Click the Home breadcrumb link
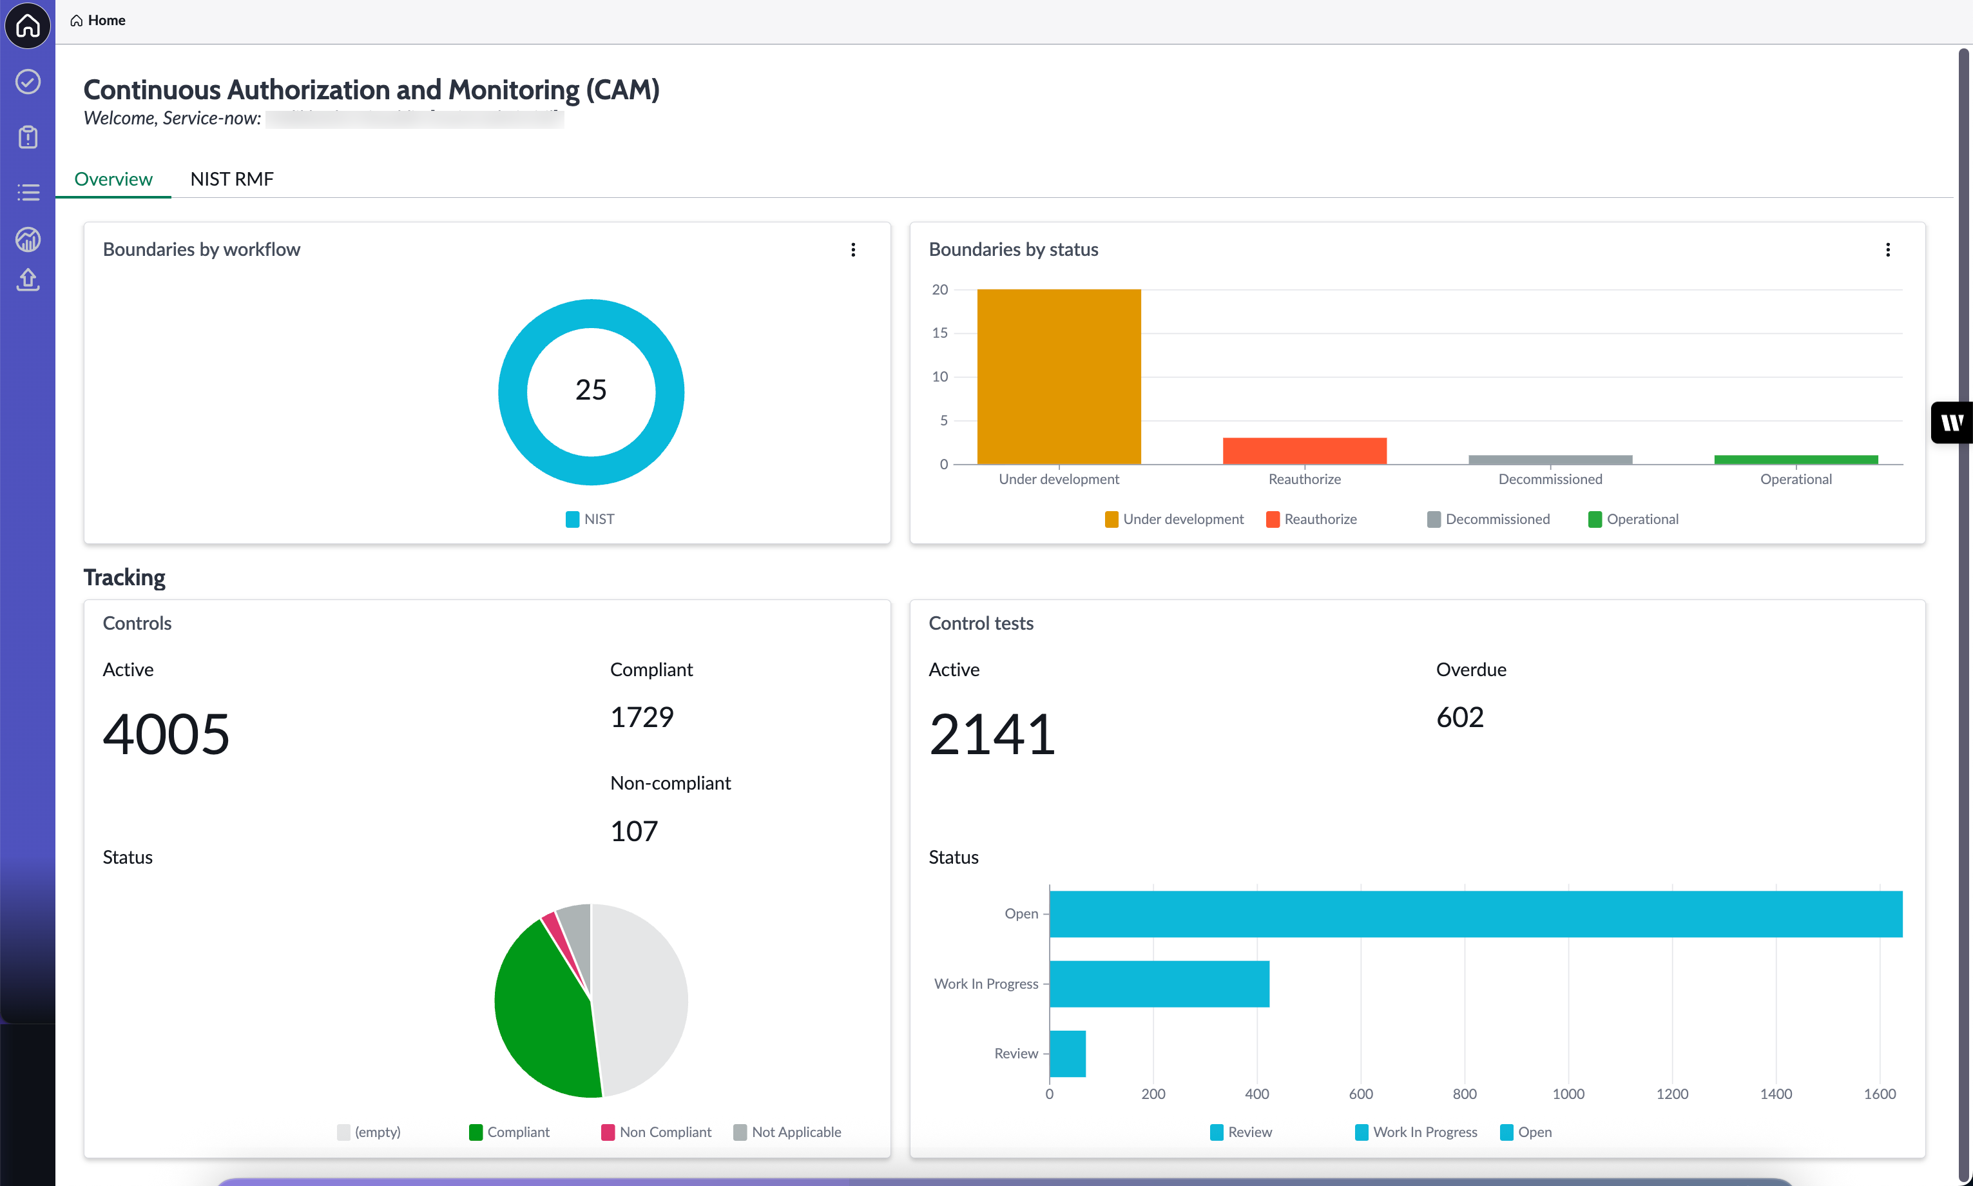Screen dimensions: 1973x1186 click(97, 20)
